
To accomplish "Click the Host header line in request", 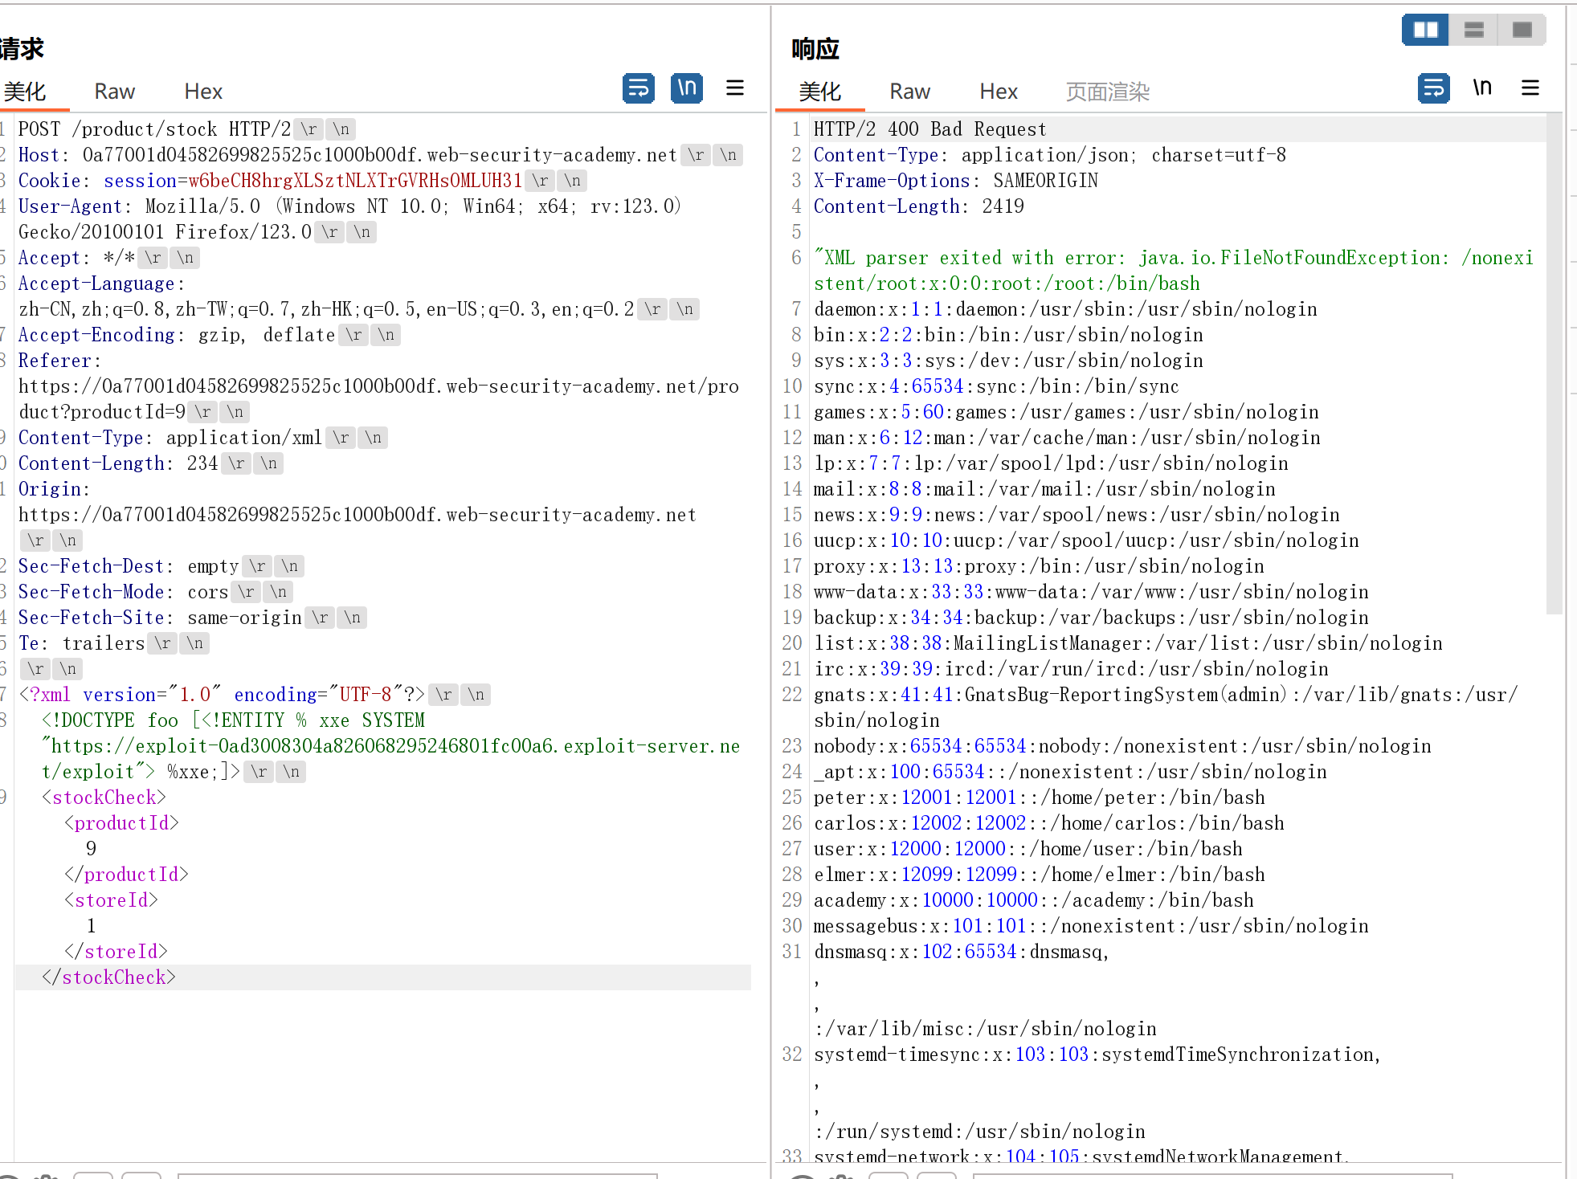I will click(348, 155).
